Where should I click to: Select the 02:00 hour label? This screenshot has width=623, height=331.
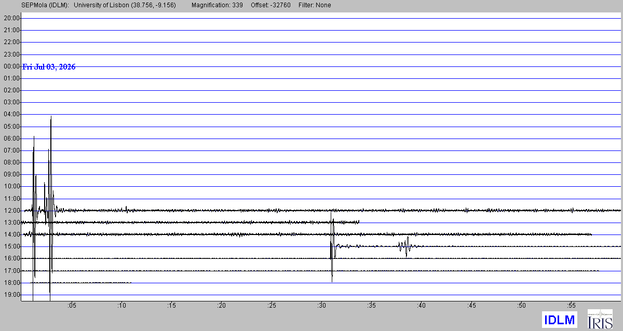click(11, 90)
